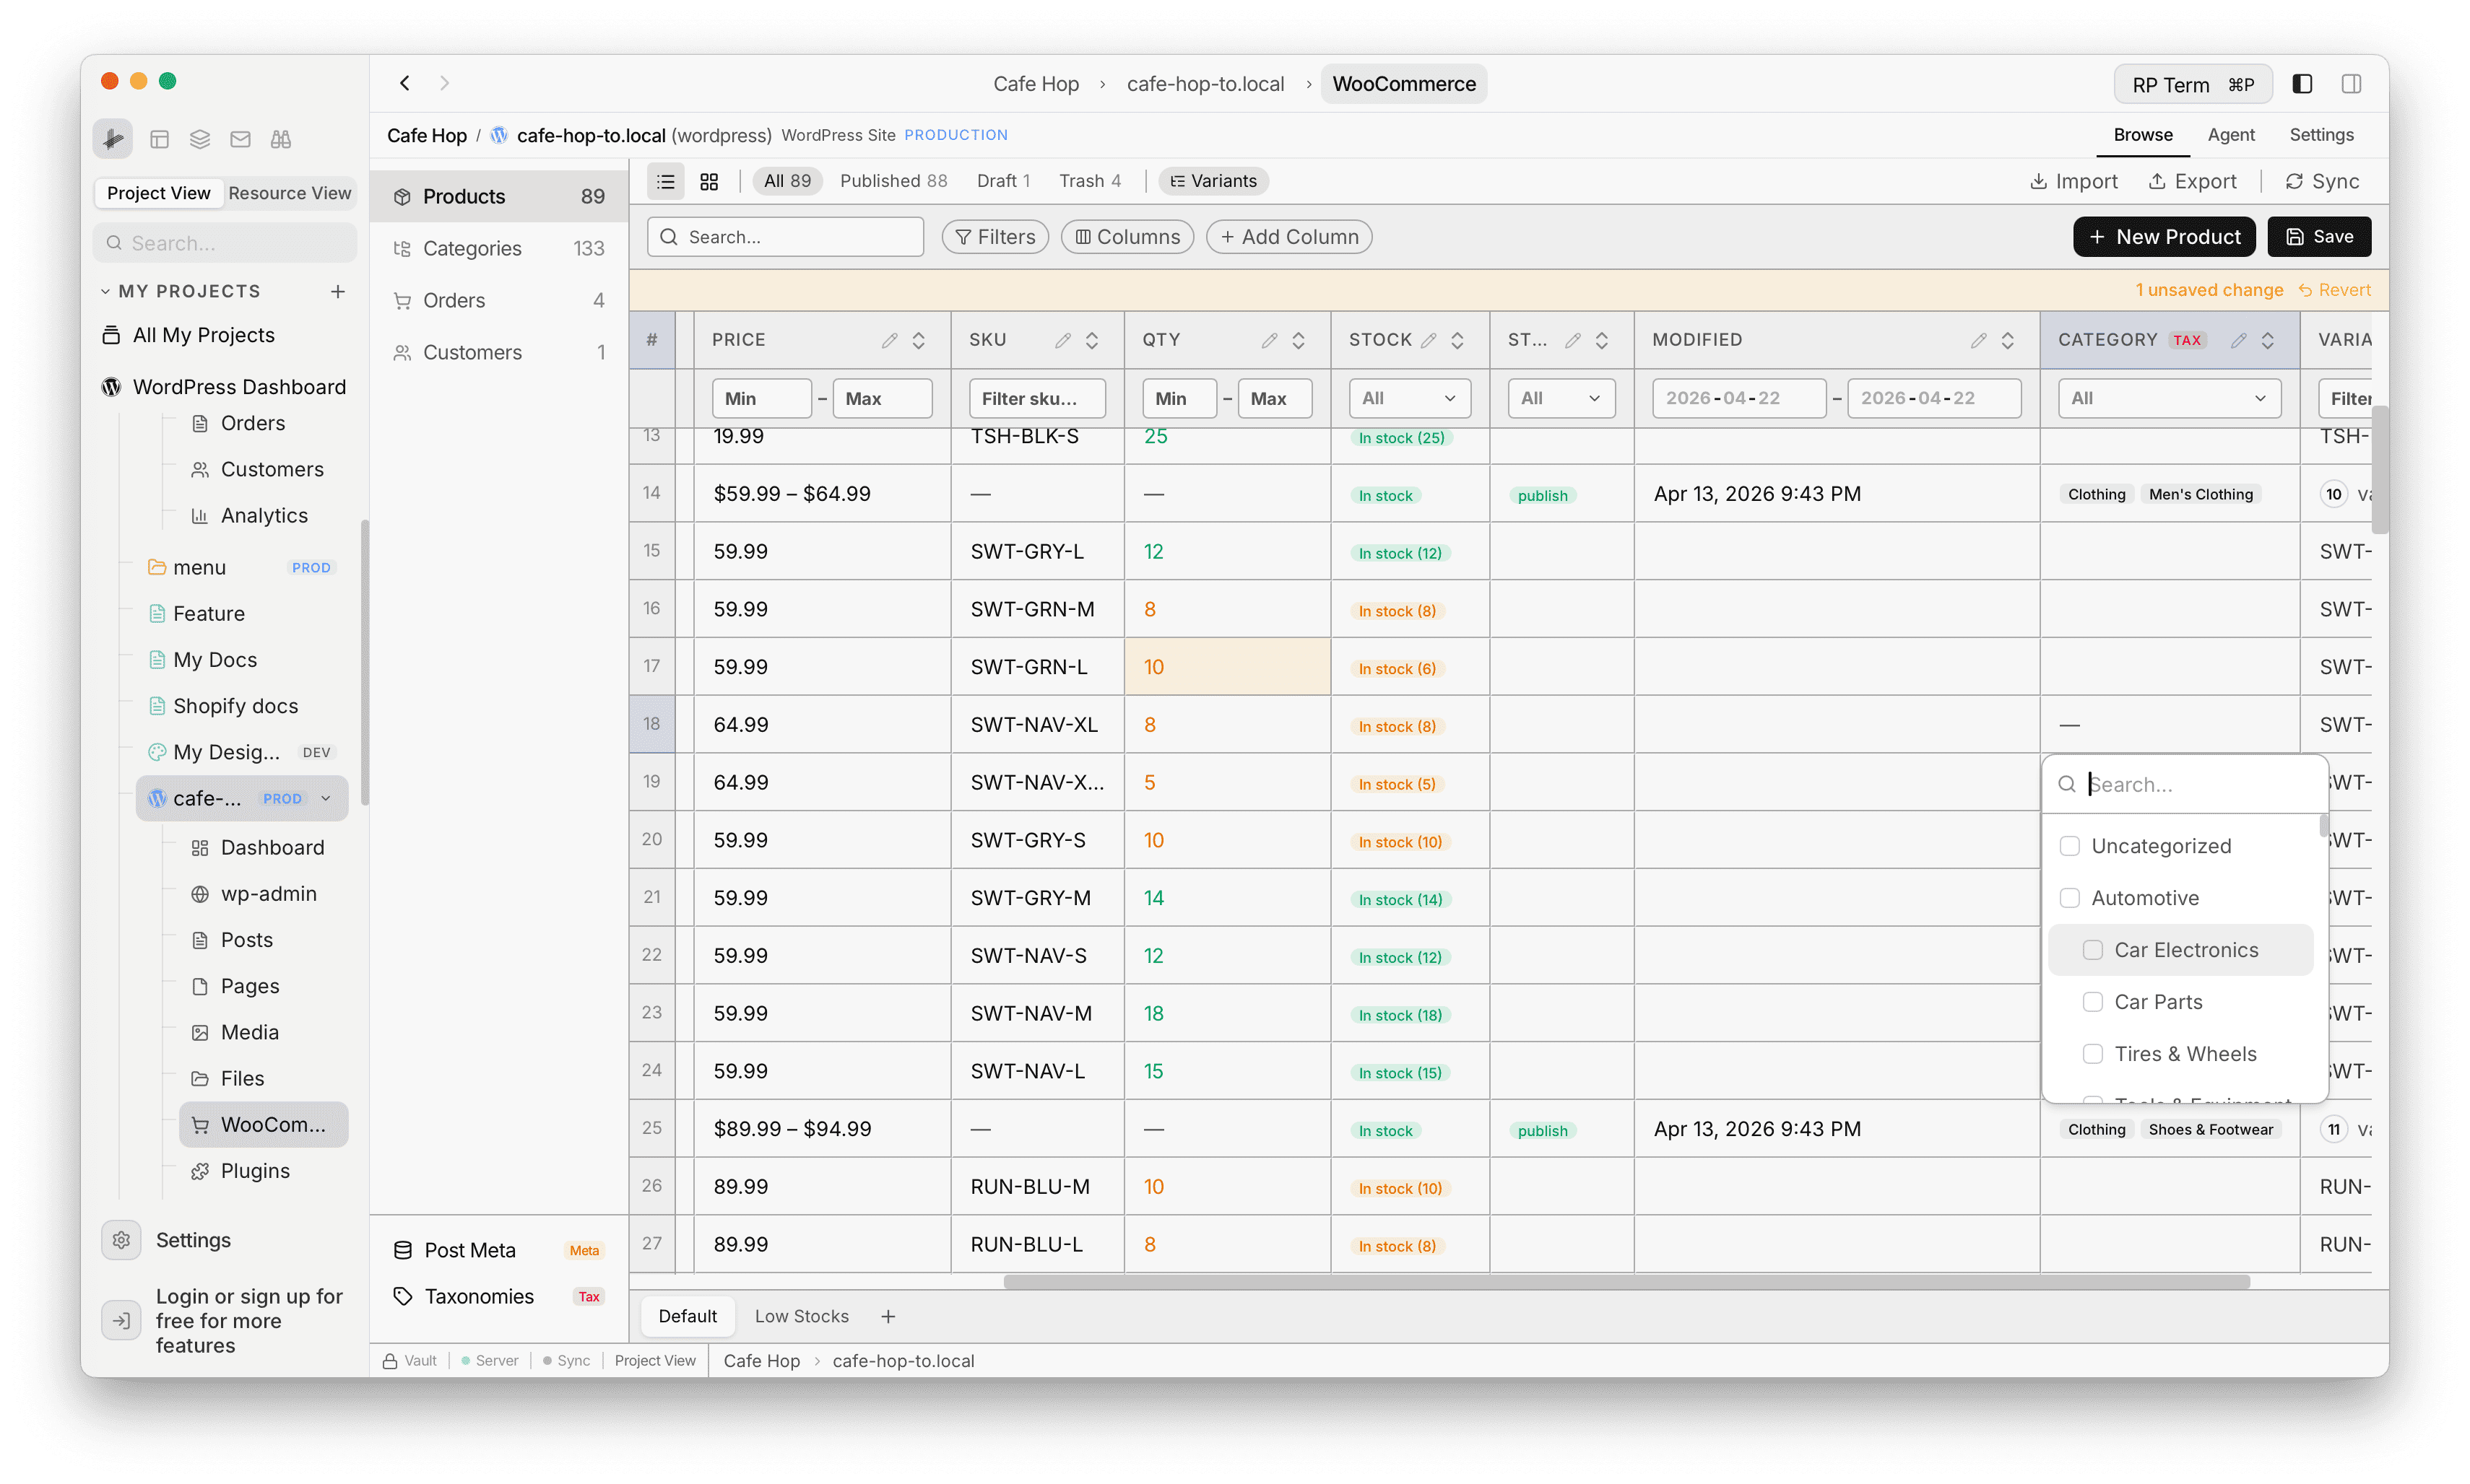Open the panel layout icon next to the hammer tool
Viewport: 2470px width, 1484px height.
pos(158,139)
